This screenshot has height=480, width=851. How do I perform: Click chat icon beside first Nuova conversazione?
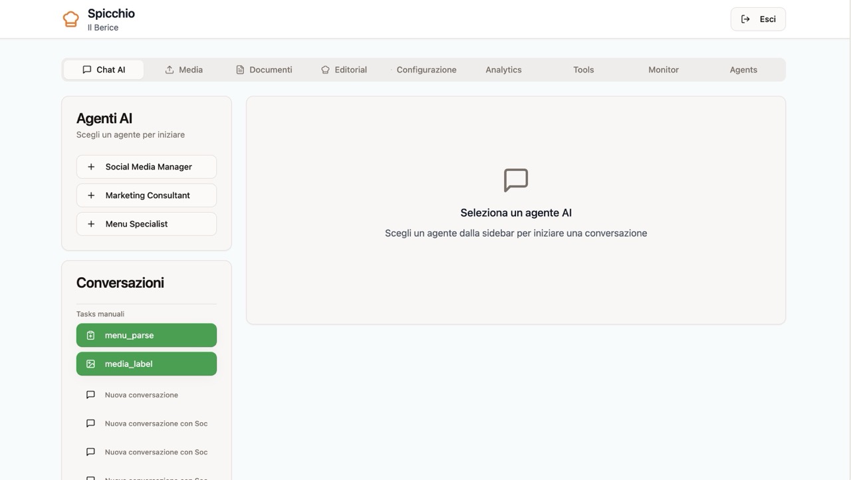tap(90, 395)
